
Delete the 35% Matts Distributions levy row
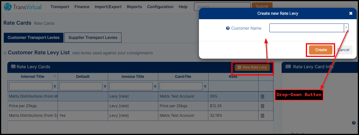click(x=262, y=96)
